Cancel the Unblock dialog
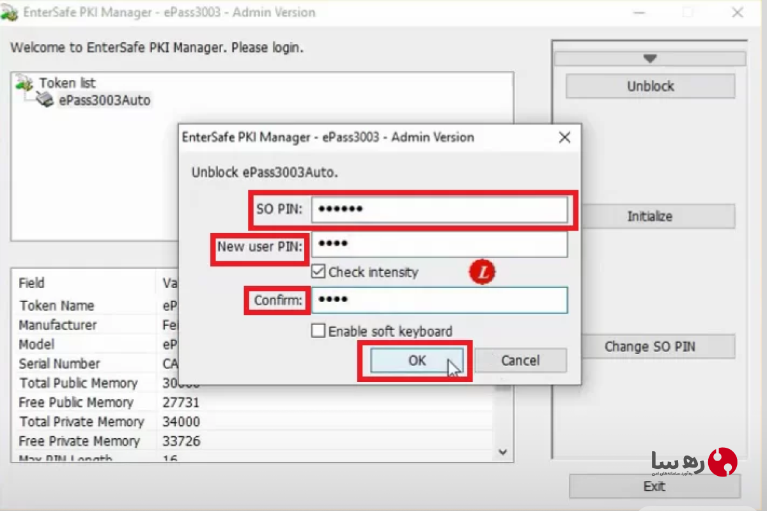 click(520, 360)
